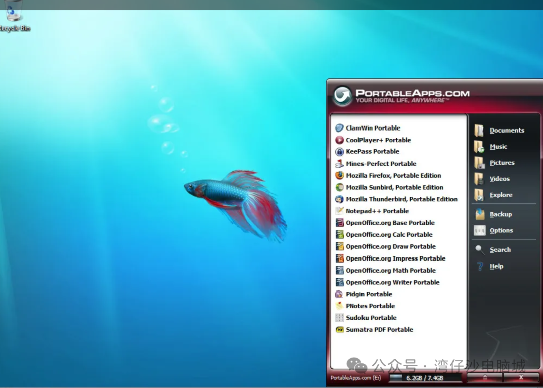Click the CoolPlayer+ Portable icon
This screenshot has height=388, width=543.
[x=339, y=140]
